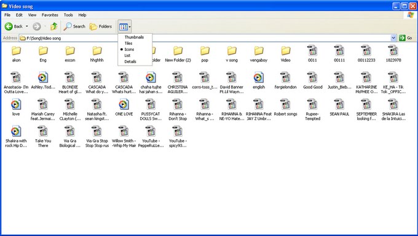The image size is (418, 236).
Task: Select the v song folder
Action: (x=232, y=54)
